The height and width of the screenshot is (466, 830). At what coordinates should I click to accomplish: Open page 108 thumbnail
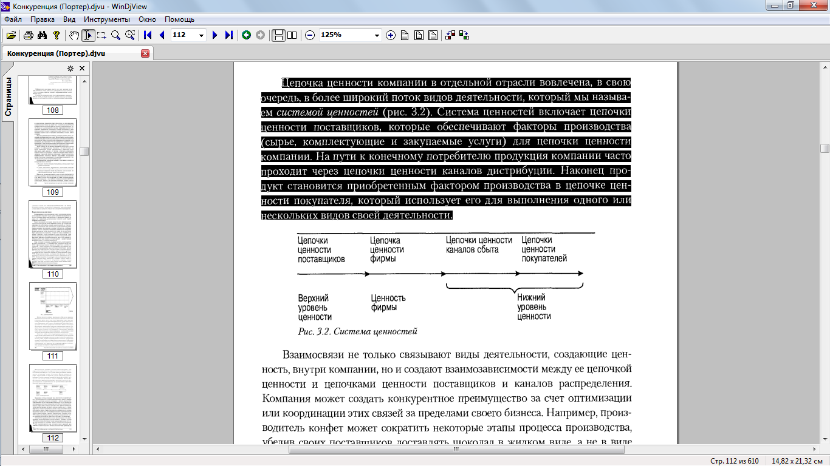[53, 90]
